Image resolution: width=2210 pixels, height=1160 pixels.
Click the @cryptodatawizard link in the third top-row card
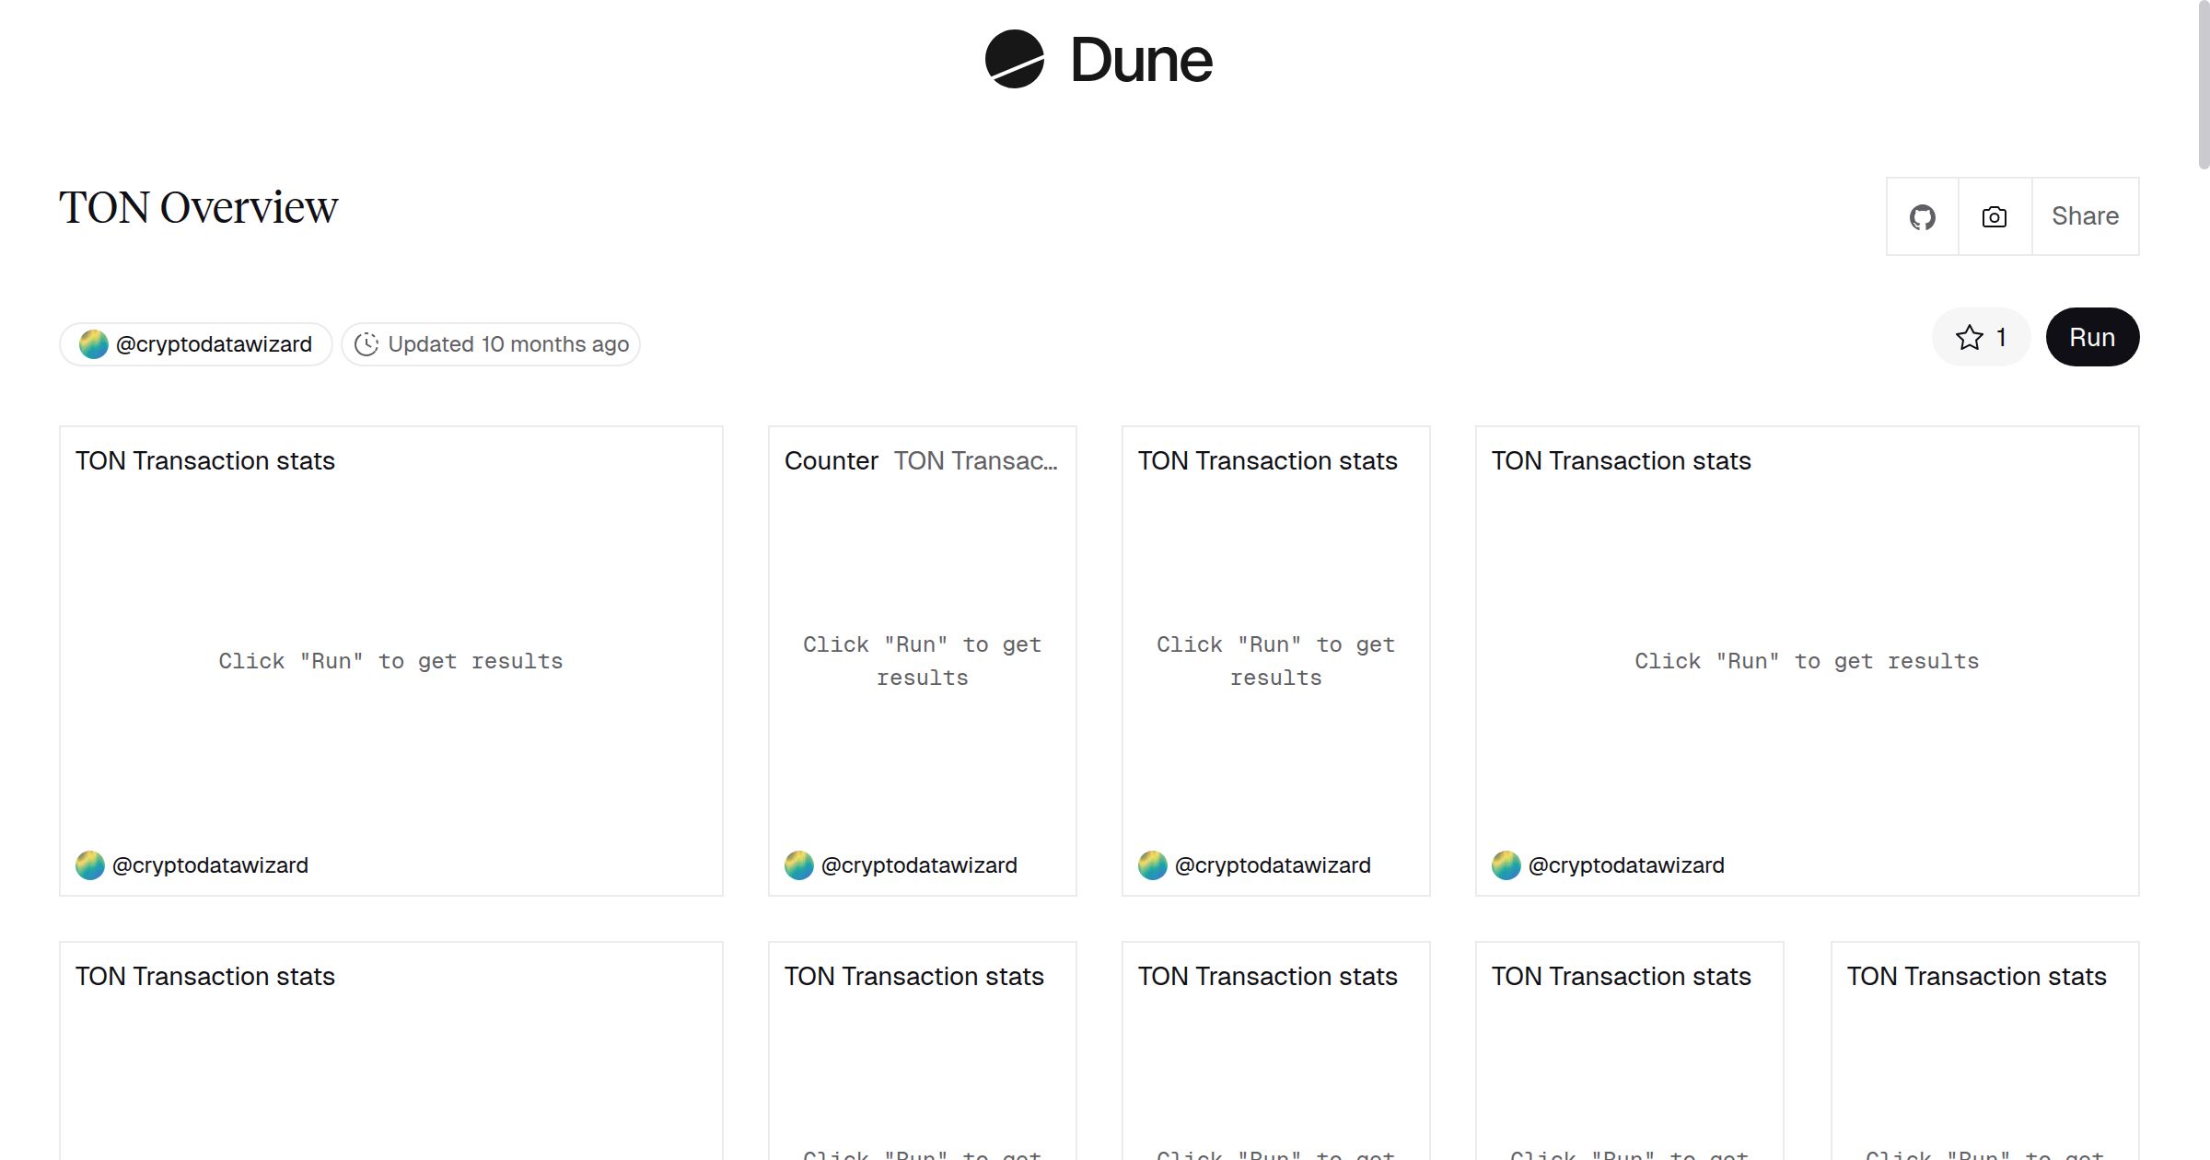pyautogui.click(x=1272, y=865)
